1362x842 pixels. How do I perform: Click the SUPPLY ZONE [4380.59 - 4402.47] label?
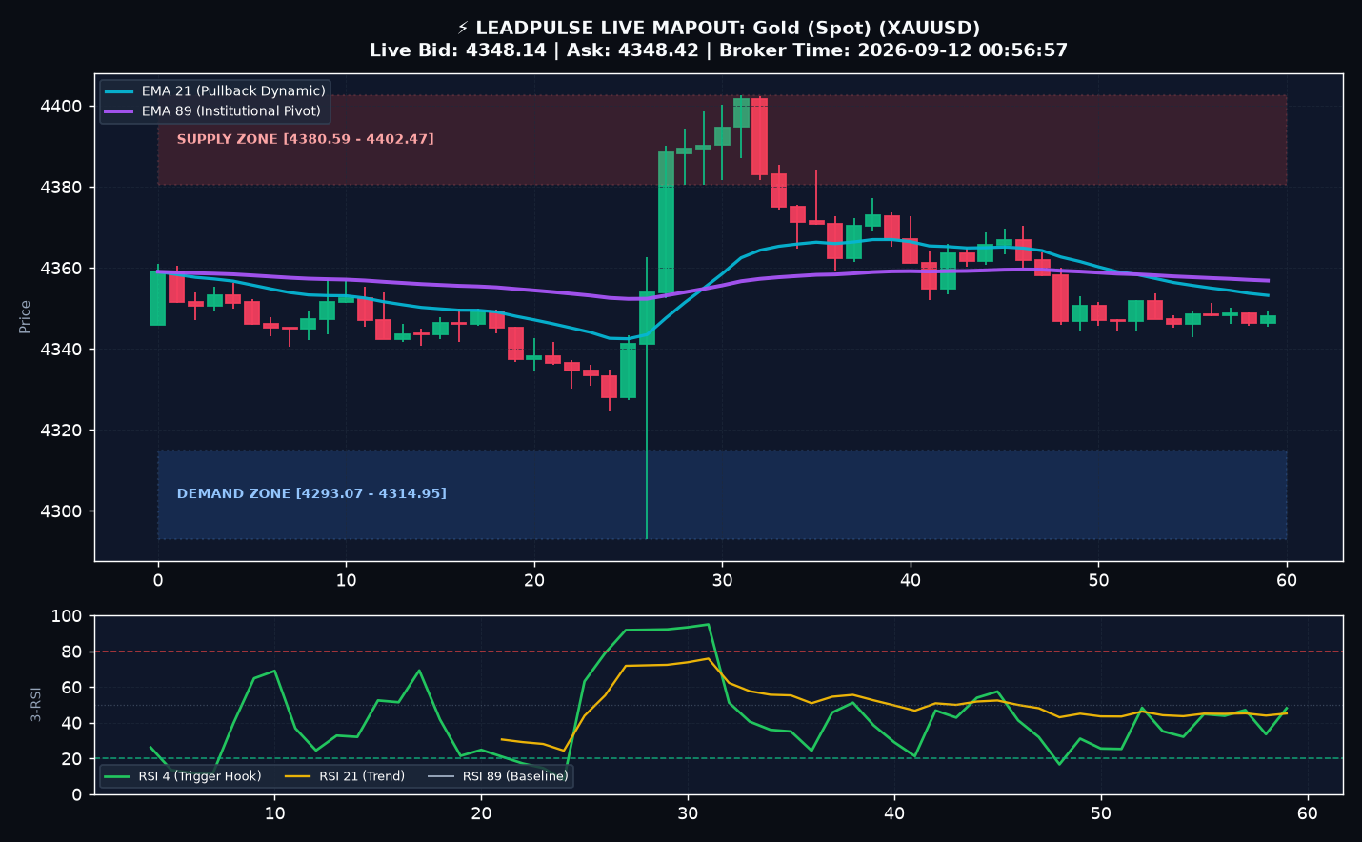pyautogui.click(x=305, y=139)
